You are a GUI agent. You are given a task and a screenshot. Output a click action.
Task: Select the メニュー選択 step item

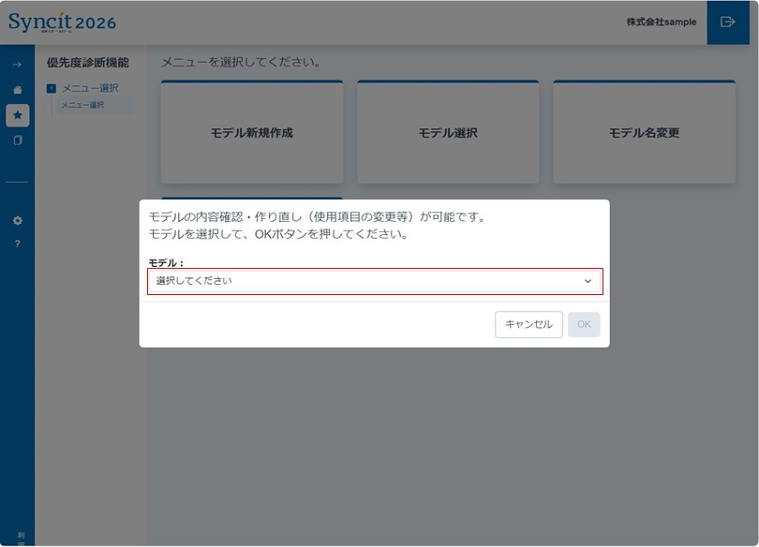pyautogui.click(x=84, y=87)
